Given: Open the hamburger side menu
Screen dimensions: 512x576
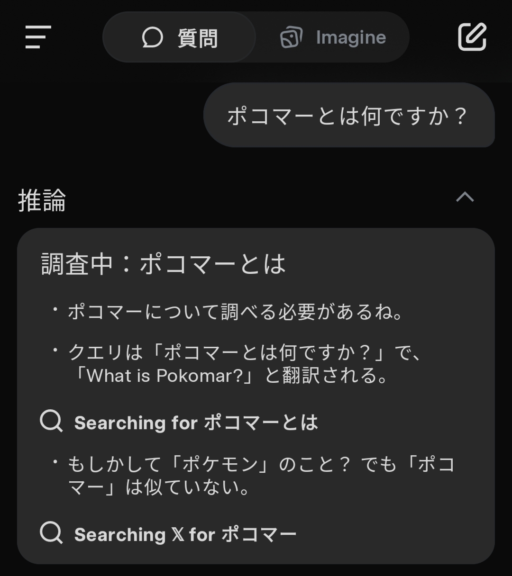Looking at the screenshot, I should 38,37.
